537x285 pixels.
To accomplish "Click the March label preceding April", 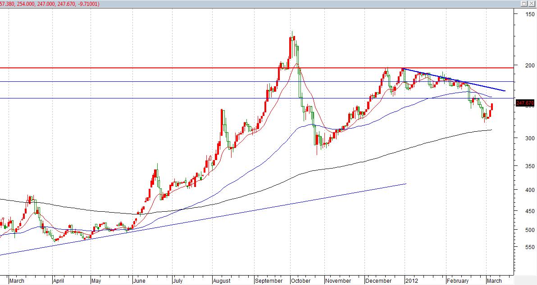I will (x=17, y=281).
